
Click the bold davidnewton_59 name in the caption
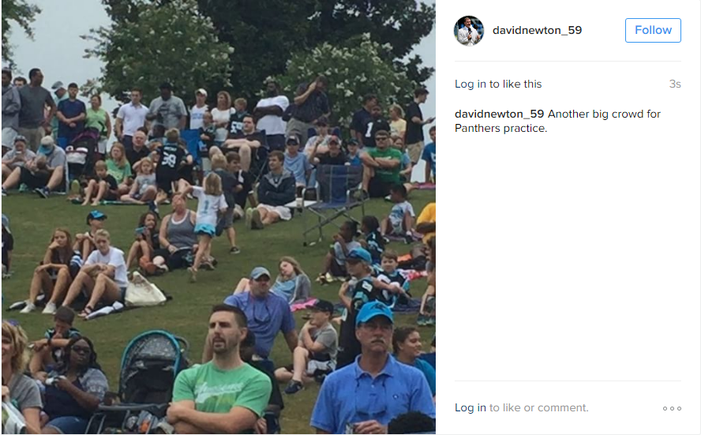point(499,114)
